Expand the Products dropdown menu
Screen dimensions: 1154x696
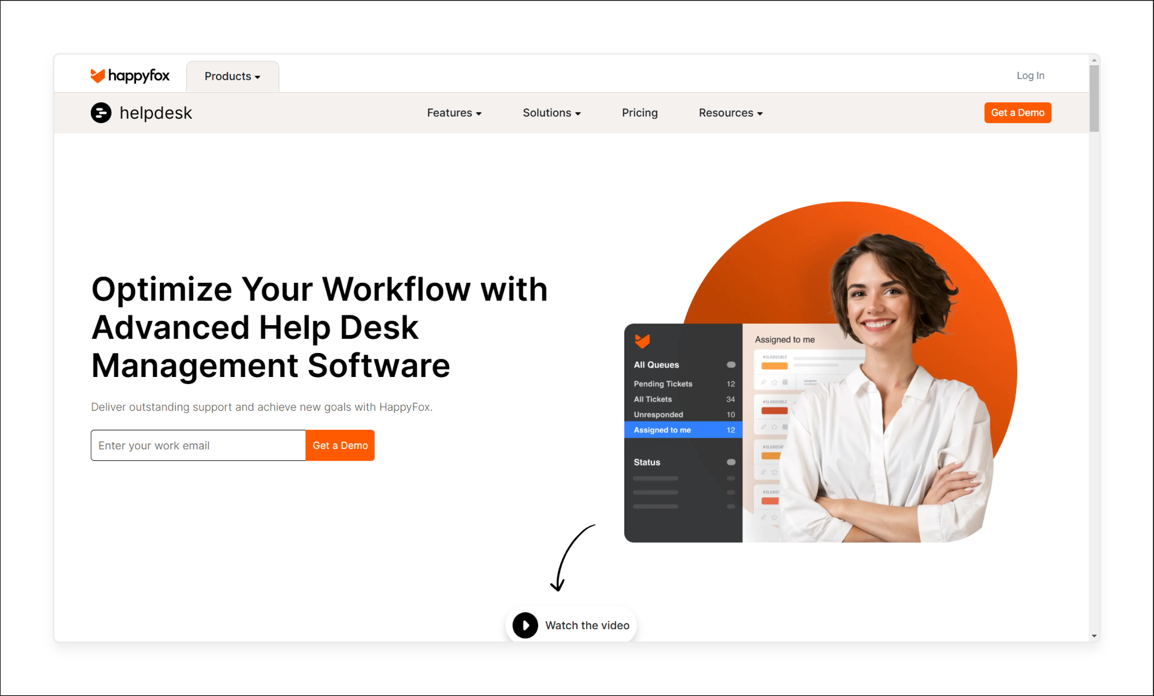pos(233,76)
